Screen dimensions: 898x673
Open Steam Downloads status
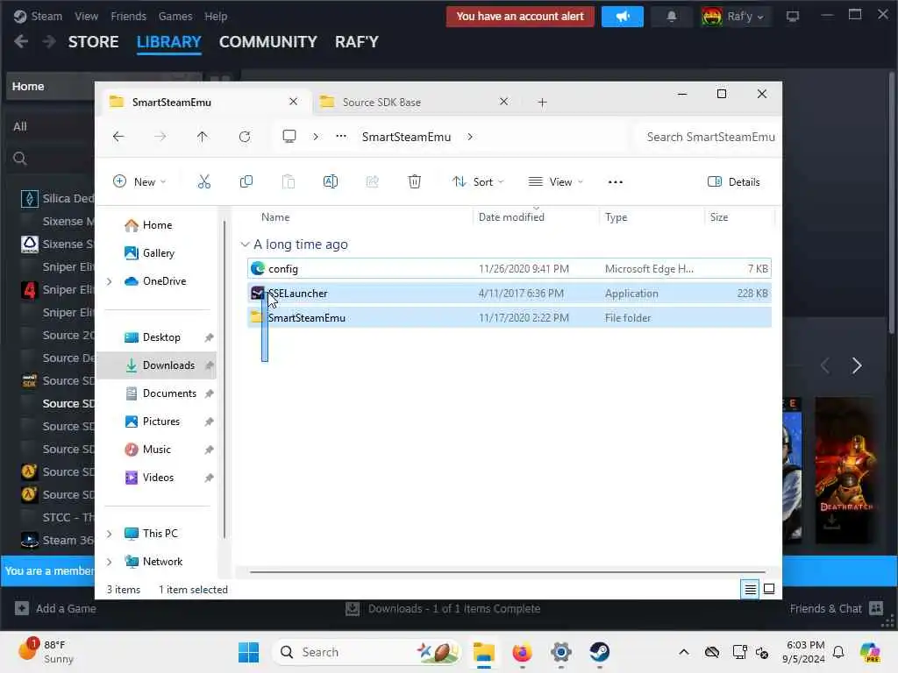(x=444, y=608)
